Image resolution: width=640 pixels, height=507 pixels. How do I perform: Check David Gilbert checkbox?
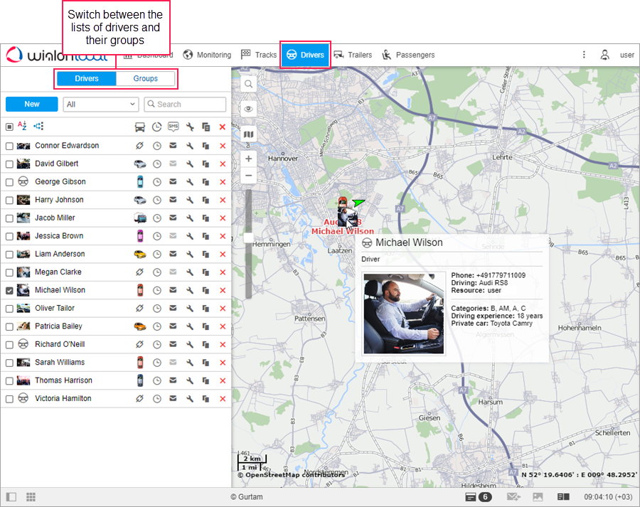9,164
